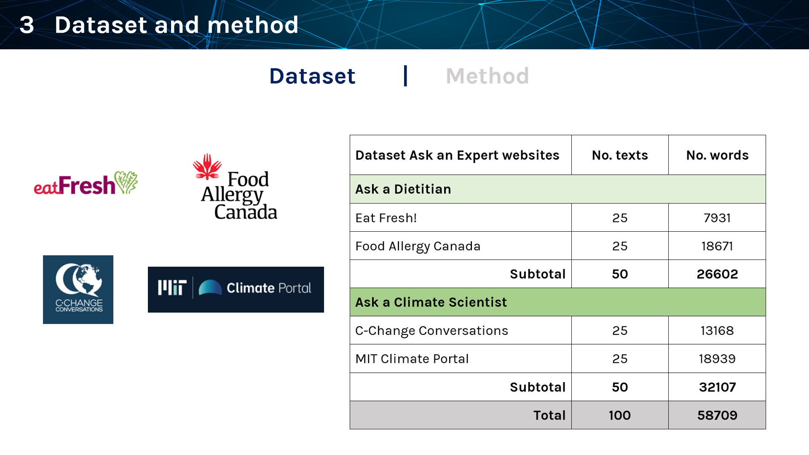The height and width of the screenshot is (455, 809).
Task: Click the 'No. texts' column header
Action: (x=619, y=155)
